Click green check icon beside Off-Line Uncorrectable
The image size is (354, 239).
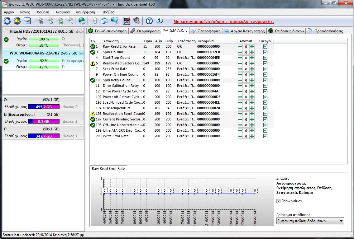pyautogui.click(x=93, y=125)
